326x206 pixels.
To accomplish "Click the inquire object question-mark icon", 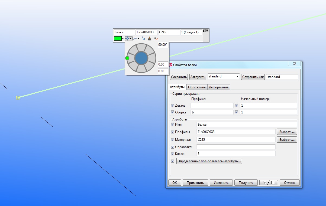I will point(143,39).
